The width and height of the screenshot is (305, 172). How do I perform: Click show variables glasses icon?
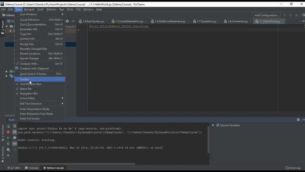coord(15,144)
